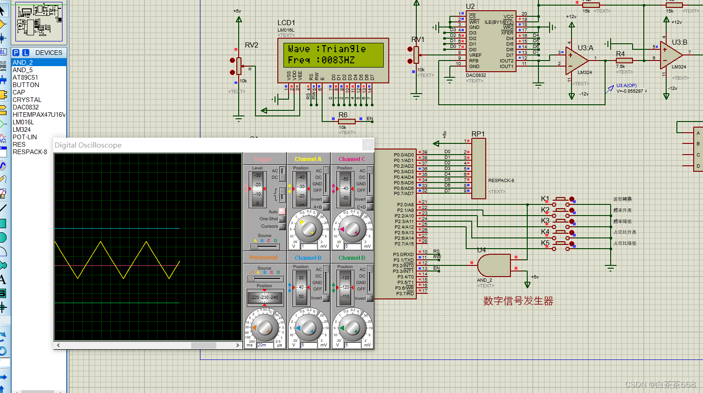This screenshot has width=703, height=393.
Task: Click the L library button in DEVICES
Action: pos(26,53)
